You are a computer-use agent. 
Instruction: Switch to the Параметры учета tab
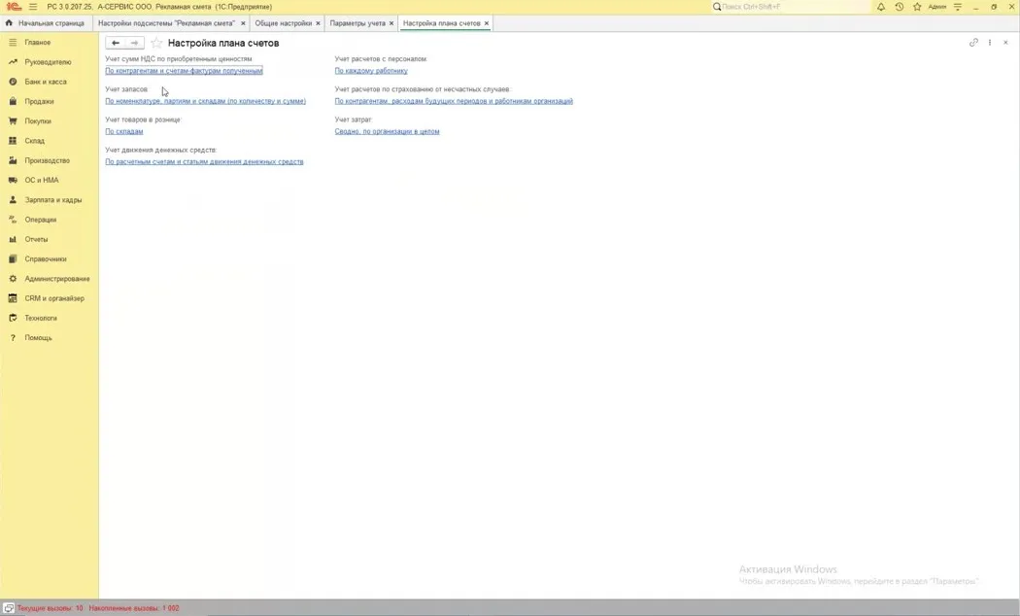357,22
